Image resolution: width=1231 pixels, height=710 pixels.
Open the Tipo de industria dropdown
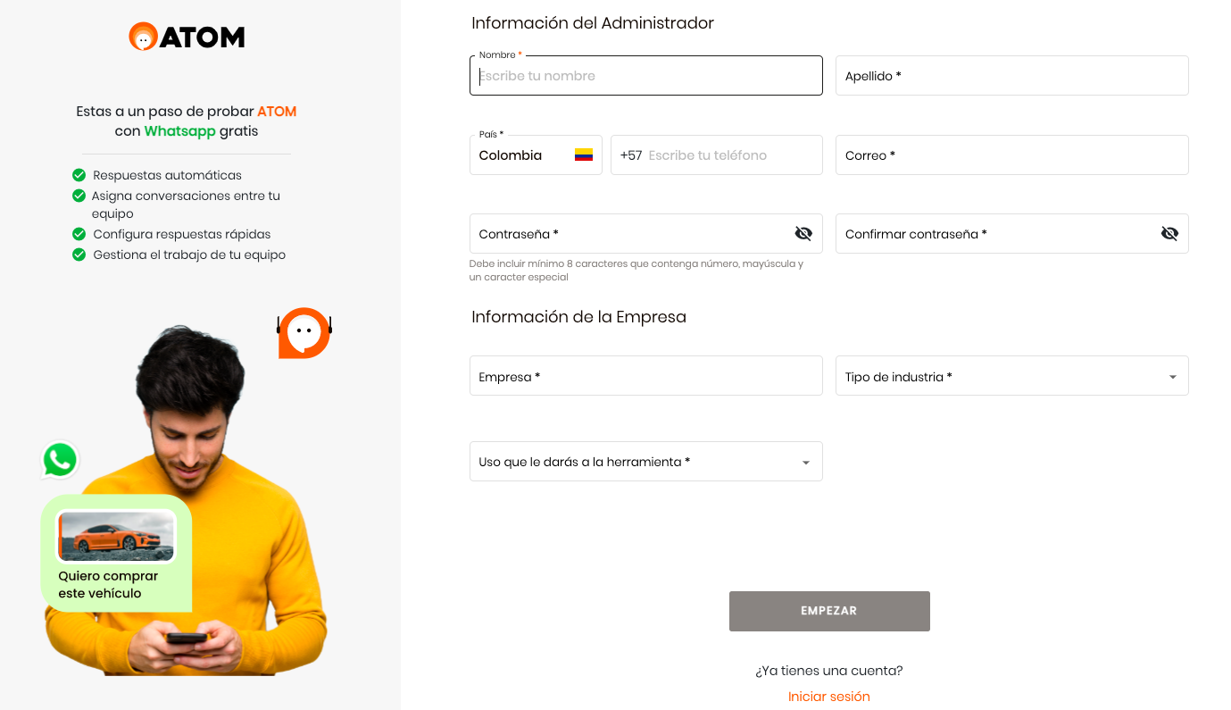[1011, 376]
